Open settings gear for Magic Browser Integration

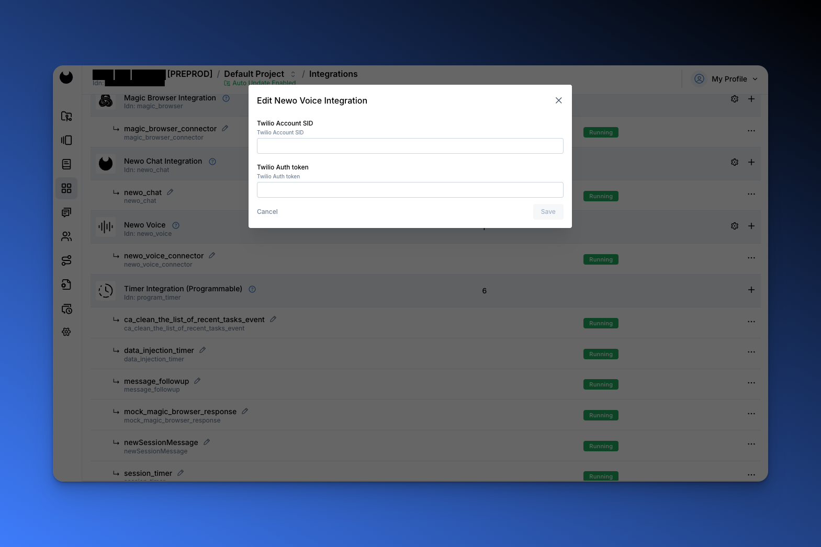tap(735, 99)
